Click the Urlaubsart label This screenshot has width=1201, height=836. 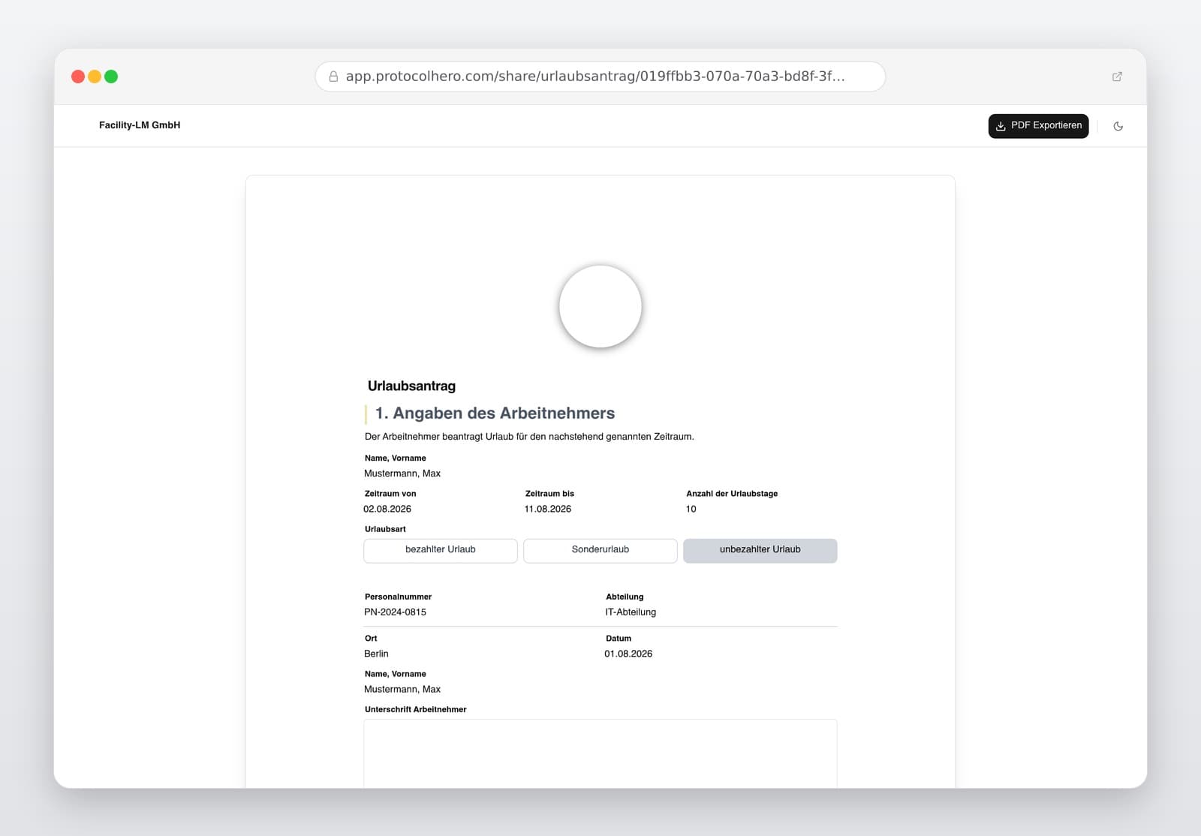tap(385, 529)
